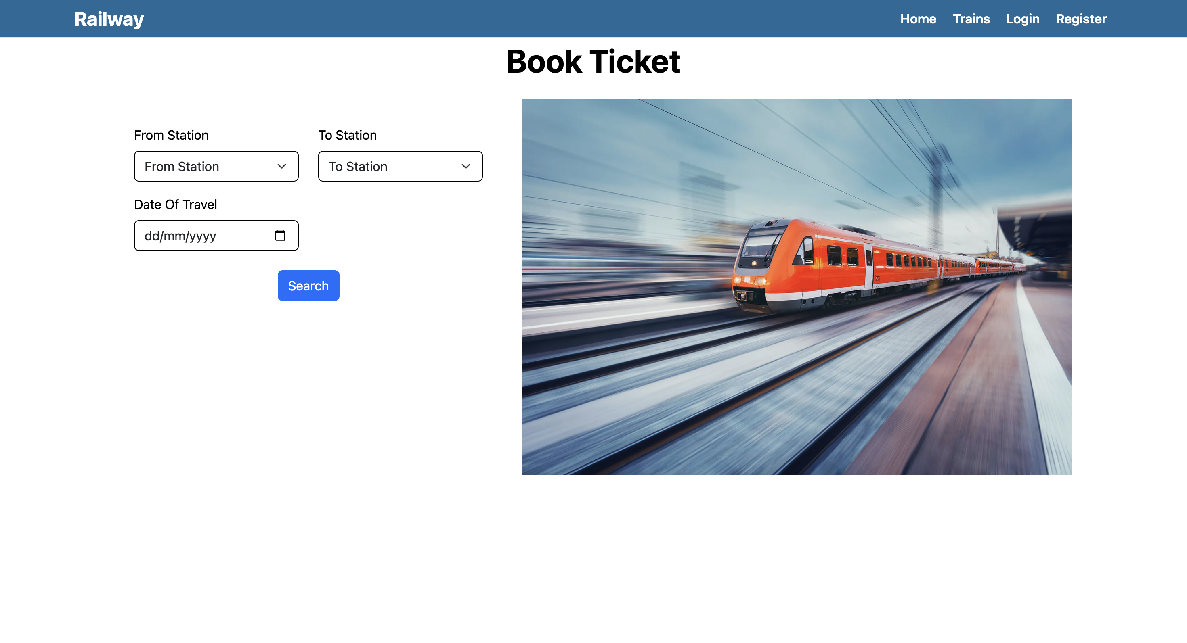The image size is (1187, 643).
Task: Click the Date Of Travel label
Action: click(175, 205)
